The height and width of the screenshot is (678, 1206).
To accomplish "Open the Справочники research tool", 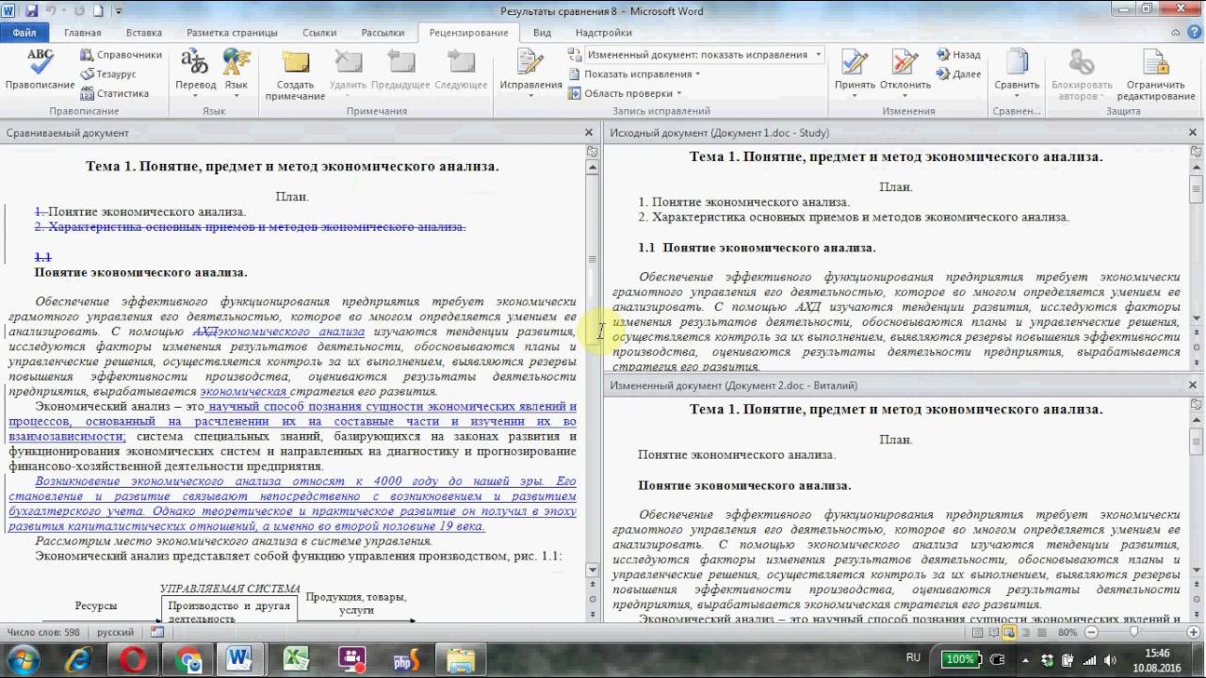I will click(x=121, y=55).
